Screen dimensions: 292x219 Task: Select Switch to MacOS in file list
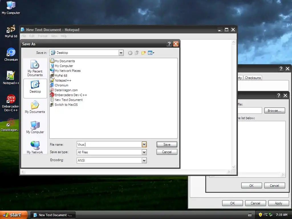pos(64,104)
